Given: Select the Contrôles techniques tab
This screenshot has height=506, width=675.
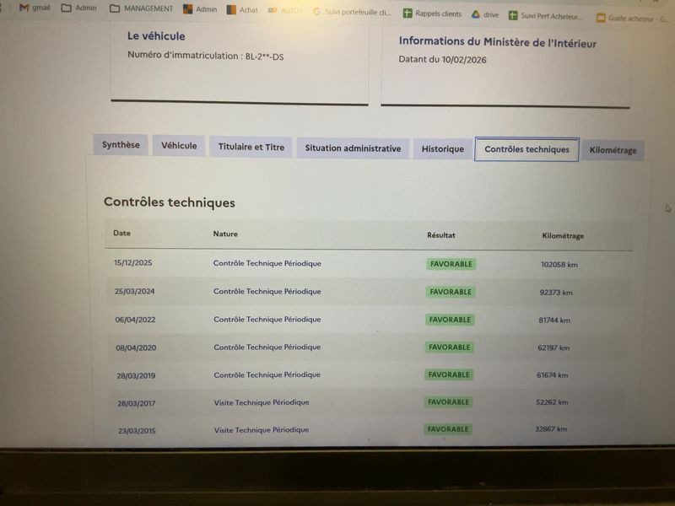Looking at the screenshot, I should [x=526, y=149].
